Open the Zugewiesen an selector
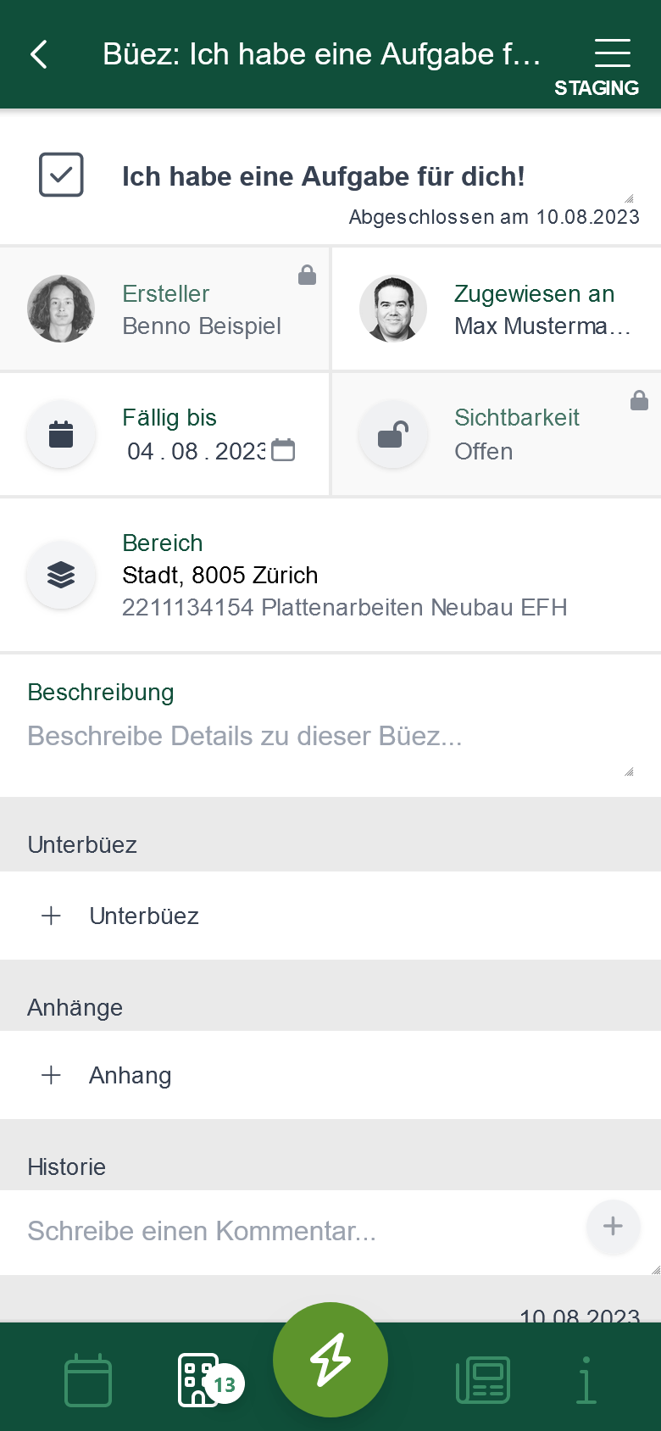The width and height of the screenshot is (661, 1431). [x=542, y=309]
